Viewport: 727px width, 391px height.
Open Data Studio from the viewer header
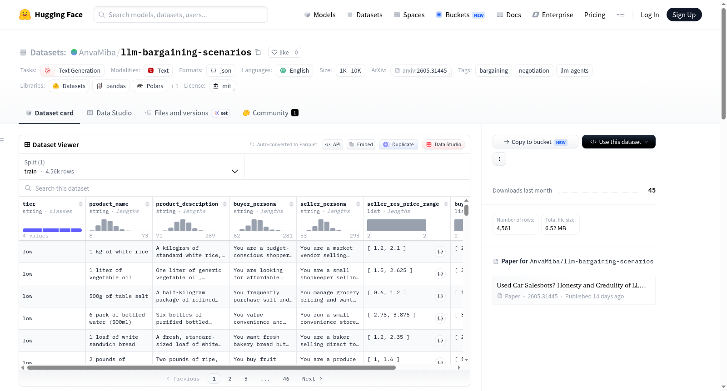[x=443, y=144]
